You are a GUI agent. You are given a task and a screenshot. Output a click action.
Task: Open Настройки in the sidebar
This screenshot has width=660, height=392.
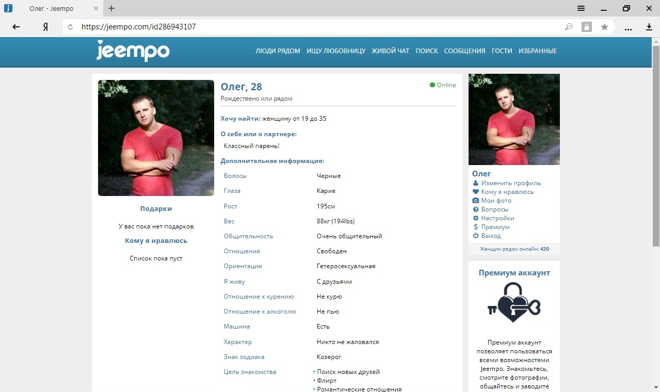click(497, 218)
